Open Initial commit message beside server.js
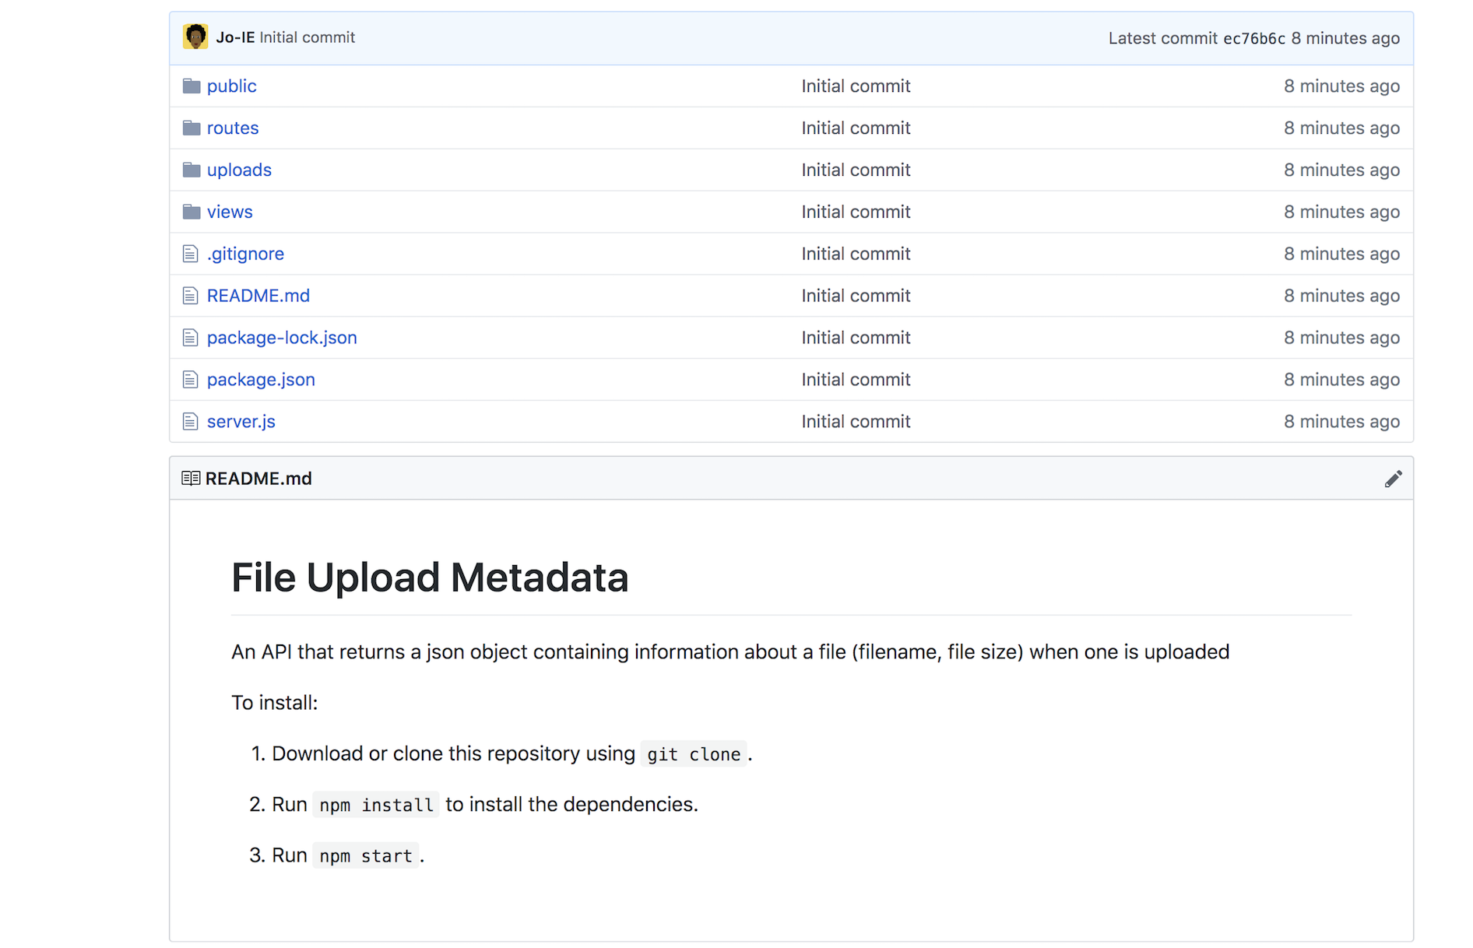The width and height of the screenshot is (1473, 948). point(856,421)
